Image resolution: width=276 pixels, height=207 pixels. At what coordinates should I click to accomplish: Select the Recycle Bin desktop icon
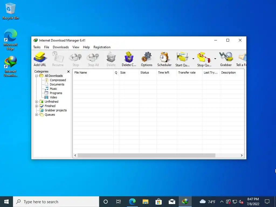[x=11, y=11]
